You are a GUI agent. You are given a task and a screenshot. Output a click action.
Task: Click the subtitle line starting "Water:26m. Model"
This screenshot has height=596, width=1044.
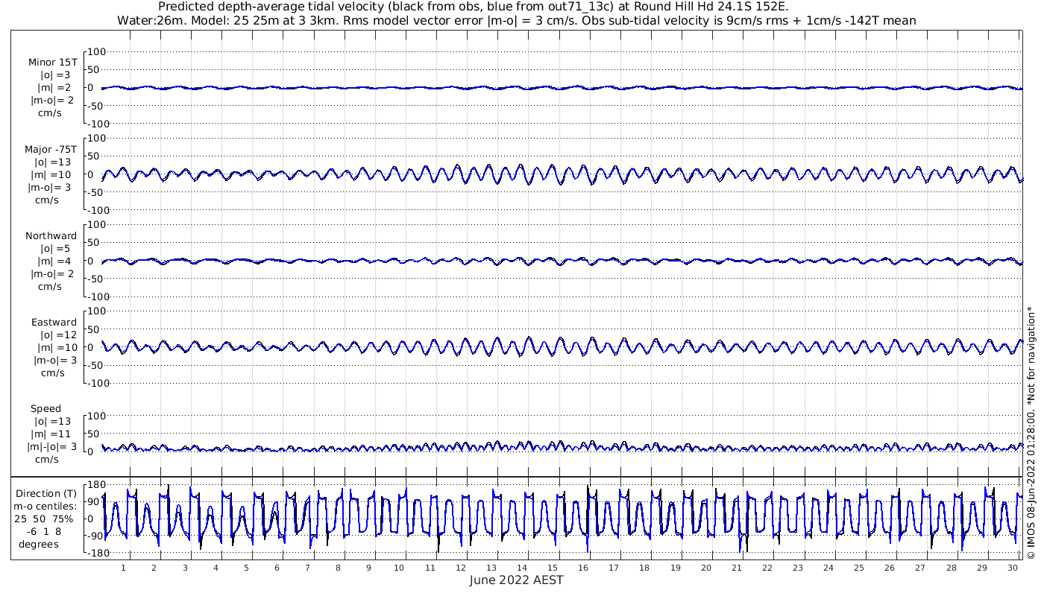tap(517, 20)
